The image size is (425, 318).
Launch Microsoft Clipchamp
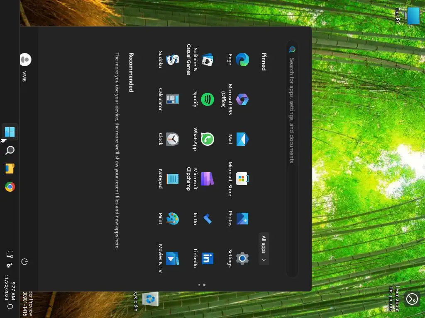200,179
